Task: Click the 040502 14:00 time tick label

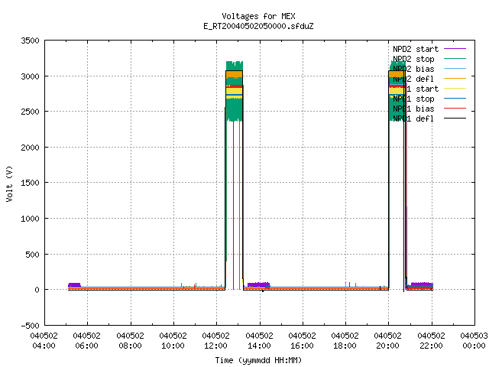Action: tap(259, 341)
